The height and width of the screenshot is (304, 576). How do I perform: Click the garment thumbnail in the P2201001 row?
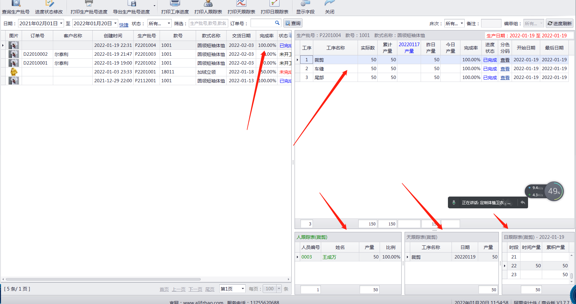click(13, 72)
